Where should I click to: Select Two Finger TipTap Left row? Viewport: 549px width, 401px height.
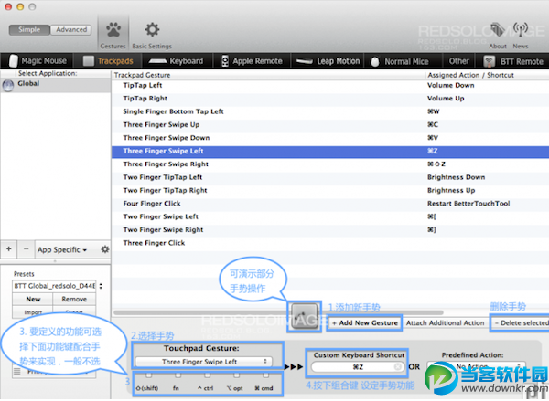(x=330, y=177)
